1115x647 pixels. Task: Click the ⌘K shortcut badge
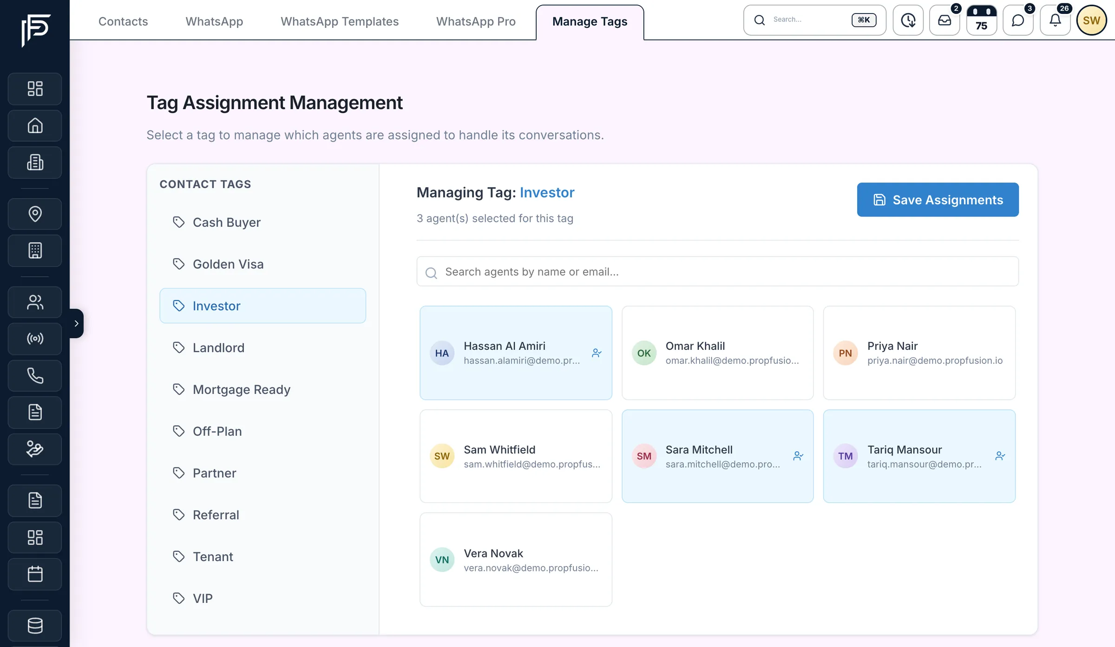click(x=864, y=20)
